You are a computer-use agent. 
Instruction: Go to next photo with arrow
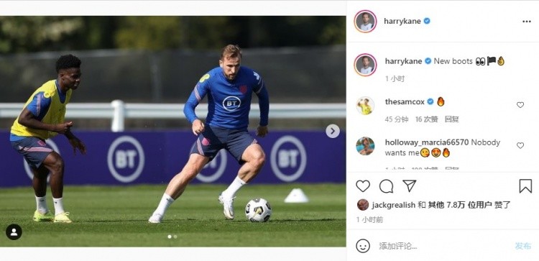pos(333,131)
